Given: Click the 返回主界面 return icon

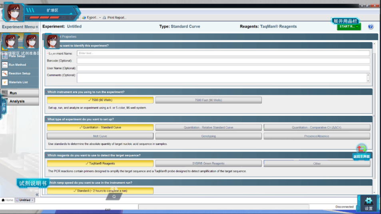Looking at the screenshot, I should tap(361, 149).
